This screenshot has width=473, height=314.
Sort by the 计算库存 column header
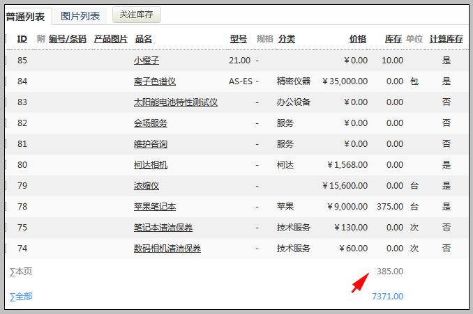click(x=446, y=39)
